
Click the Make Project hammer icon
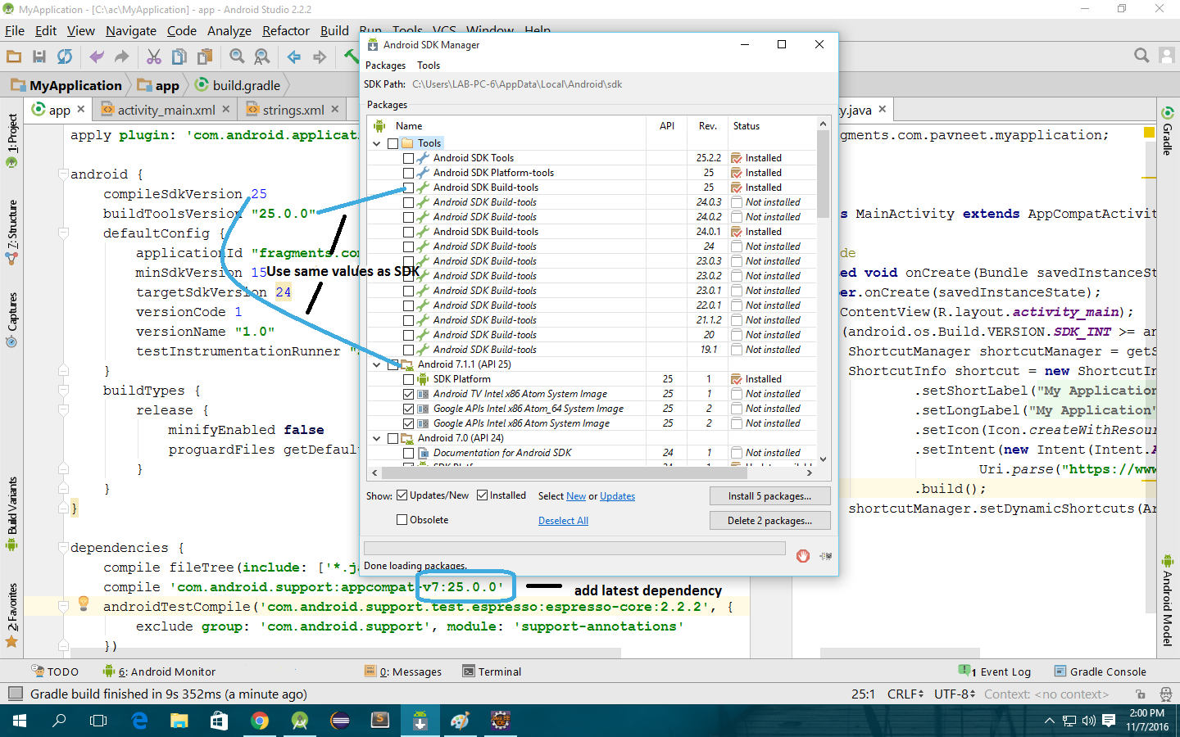click(x=351, y=57)
